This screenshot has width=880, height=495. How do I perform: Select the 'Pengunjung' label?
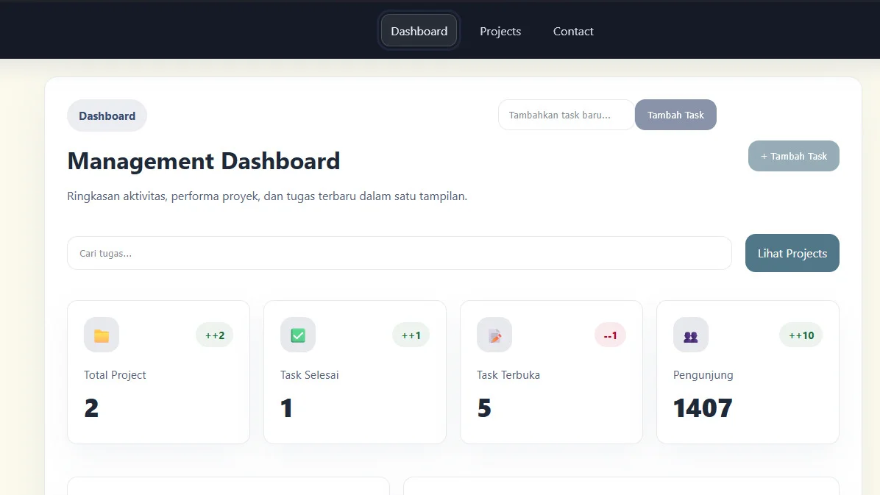(x=703, y=375)
